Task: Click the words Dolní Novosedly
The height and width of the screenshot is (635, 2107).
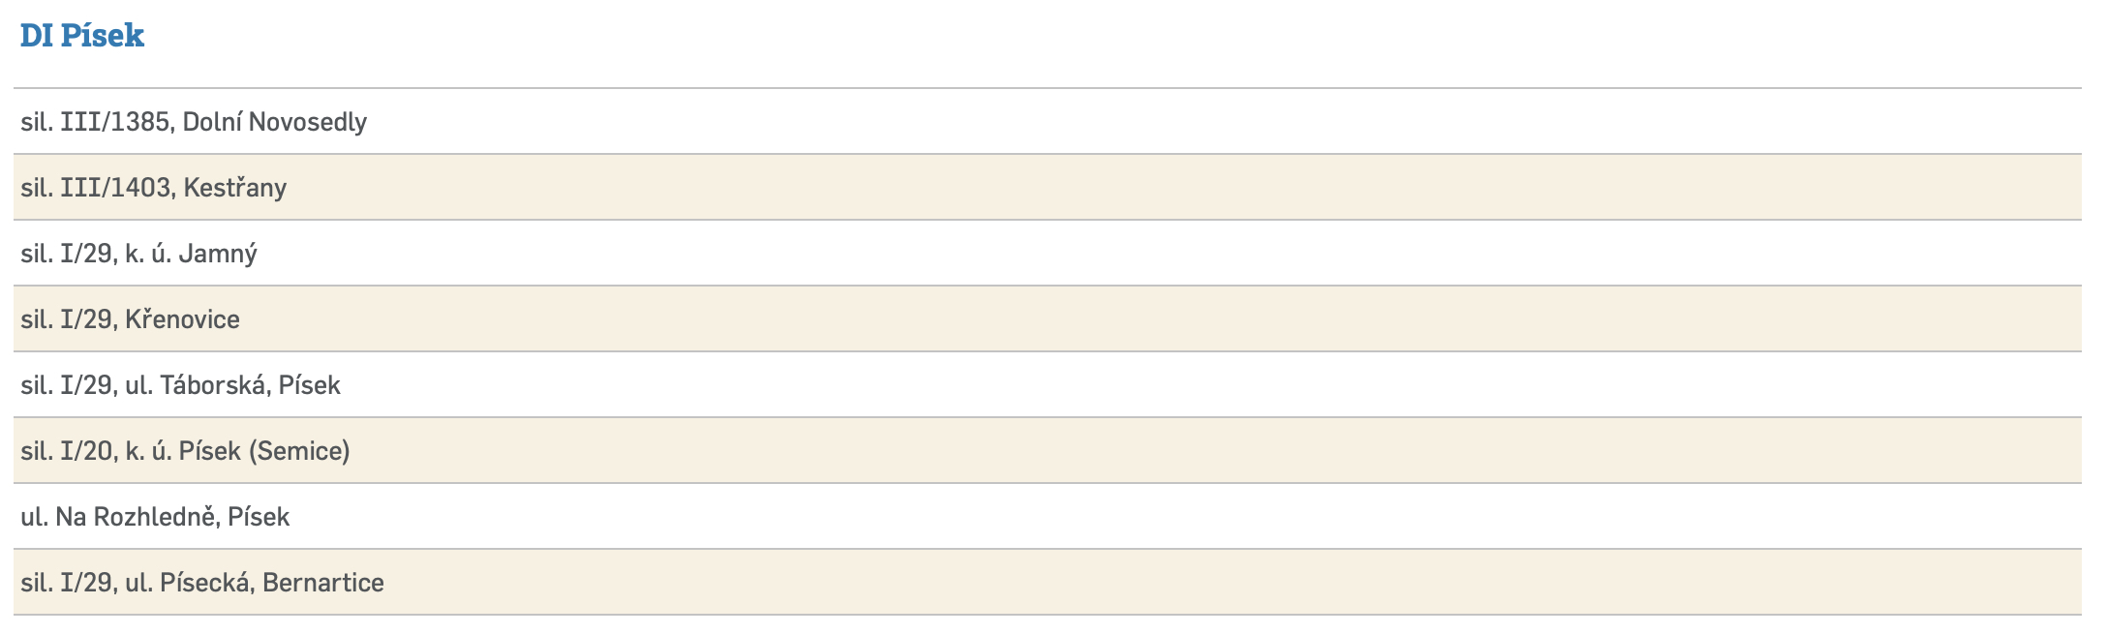Action: pyautogui.click(x=275, y=122)
